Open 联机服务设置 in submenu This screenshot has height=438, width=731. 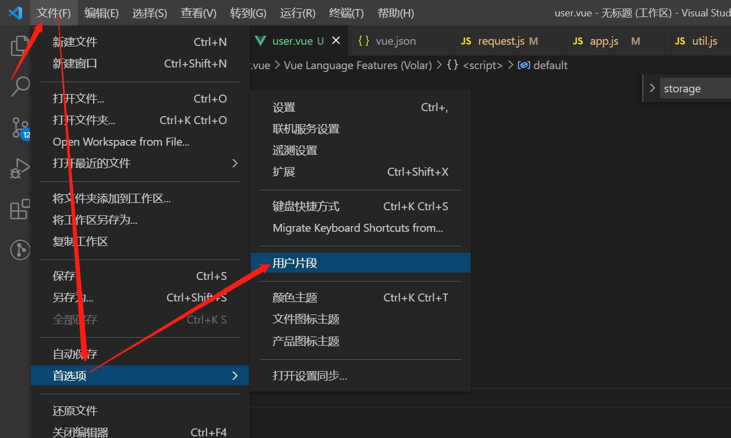point(360,129)
